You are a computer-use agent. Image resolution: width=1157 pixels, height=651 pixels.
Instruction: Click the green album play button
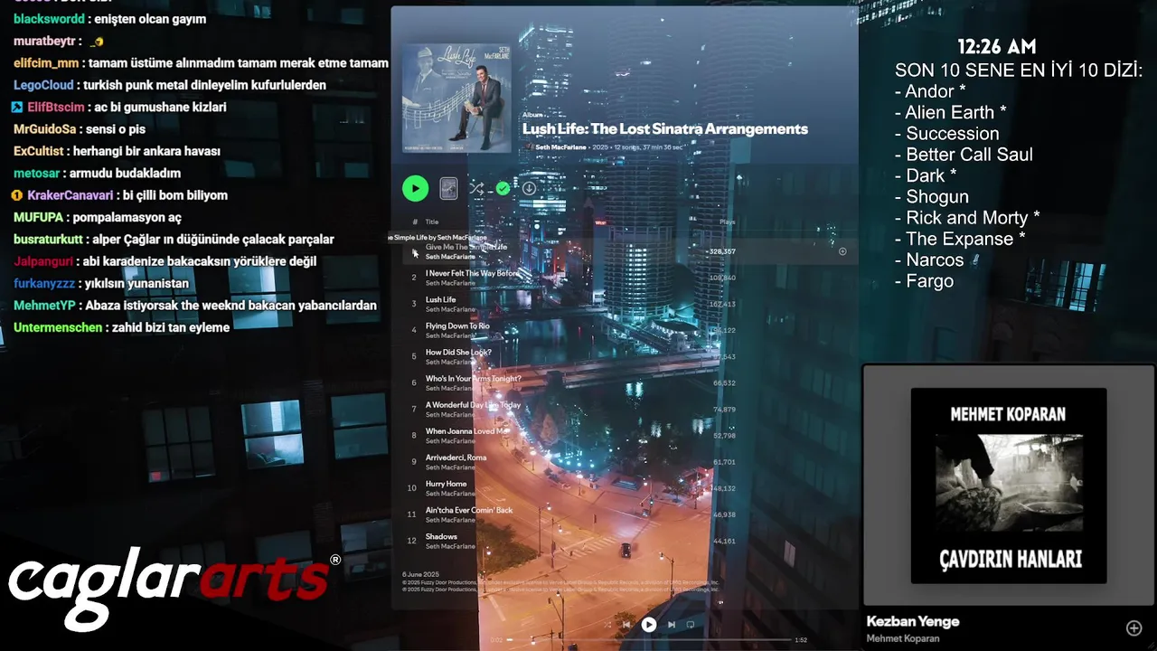click(x=415, y=188)
